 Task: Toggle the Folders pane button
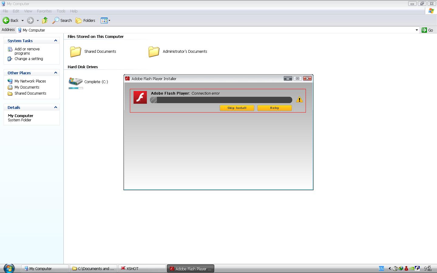pyautogui.click(x=85, y=20)
